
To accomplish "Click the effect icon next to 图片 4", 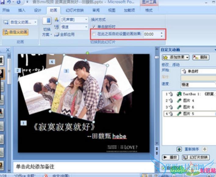I will (x=179, y=101).
